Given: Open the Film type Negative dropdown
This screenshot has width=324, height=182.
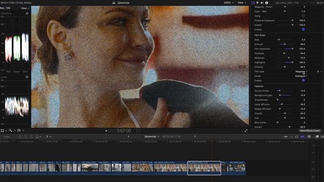Looking at the screenshot, I should pyautogui.click(x=301, y=71).
